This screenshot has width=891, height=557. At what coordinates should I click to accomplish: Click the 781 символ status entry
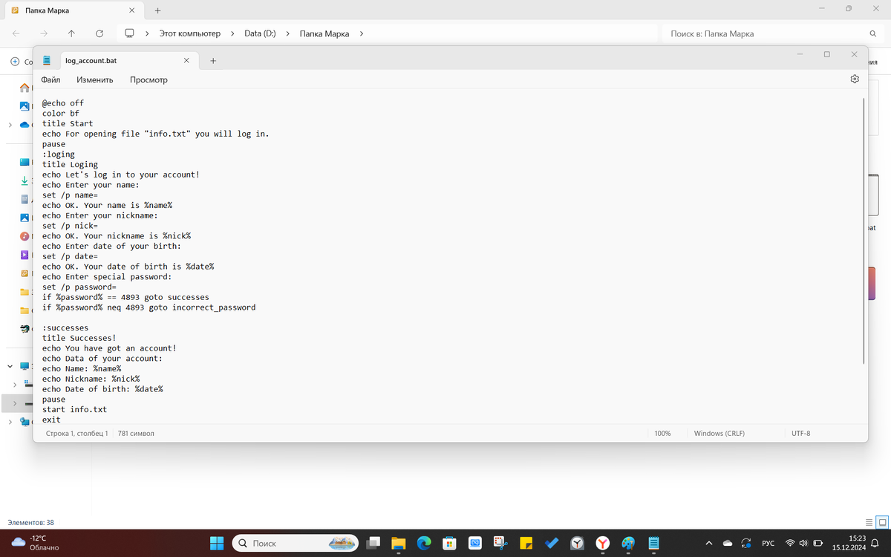(136, 433)
